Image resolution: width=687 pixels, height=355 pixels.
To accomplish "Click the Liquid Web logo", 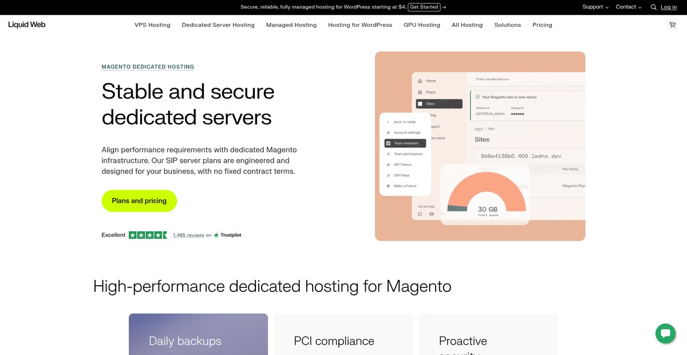I will pos(27,25).
